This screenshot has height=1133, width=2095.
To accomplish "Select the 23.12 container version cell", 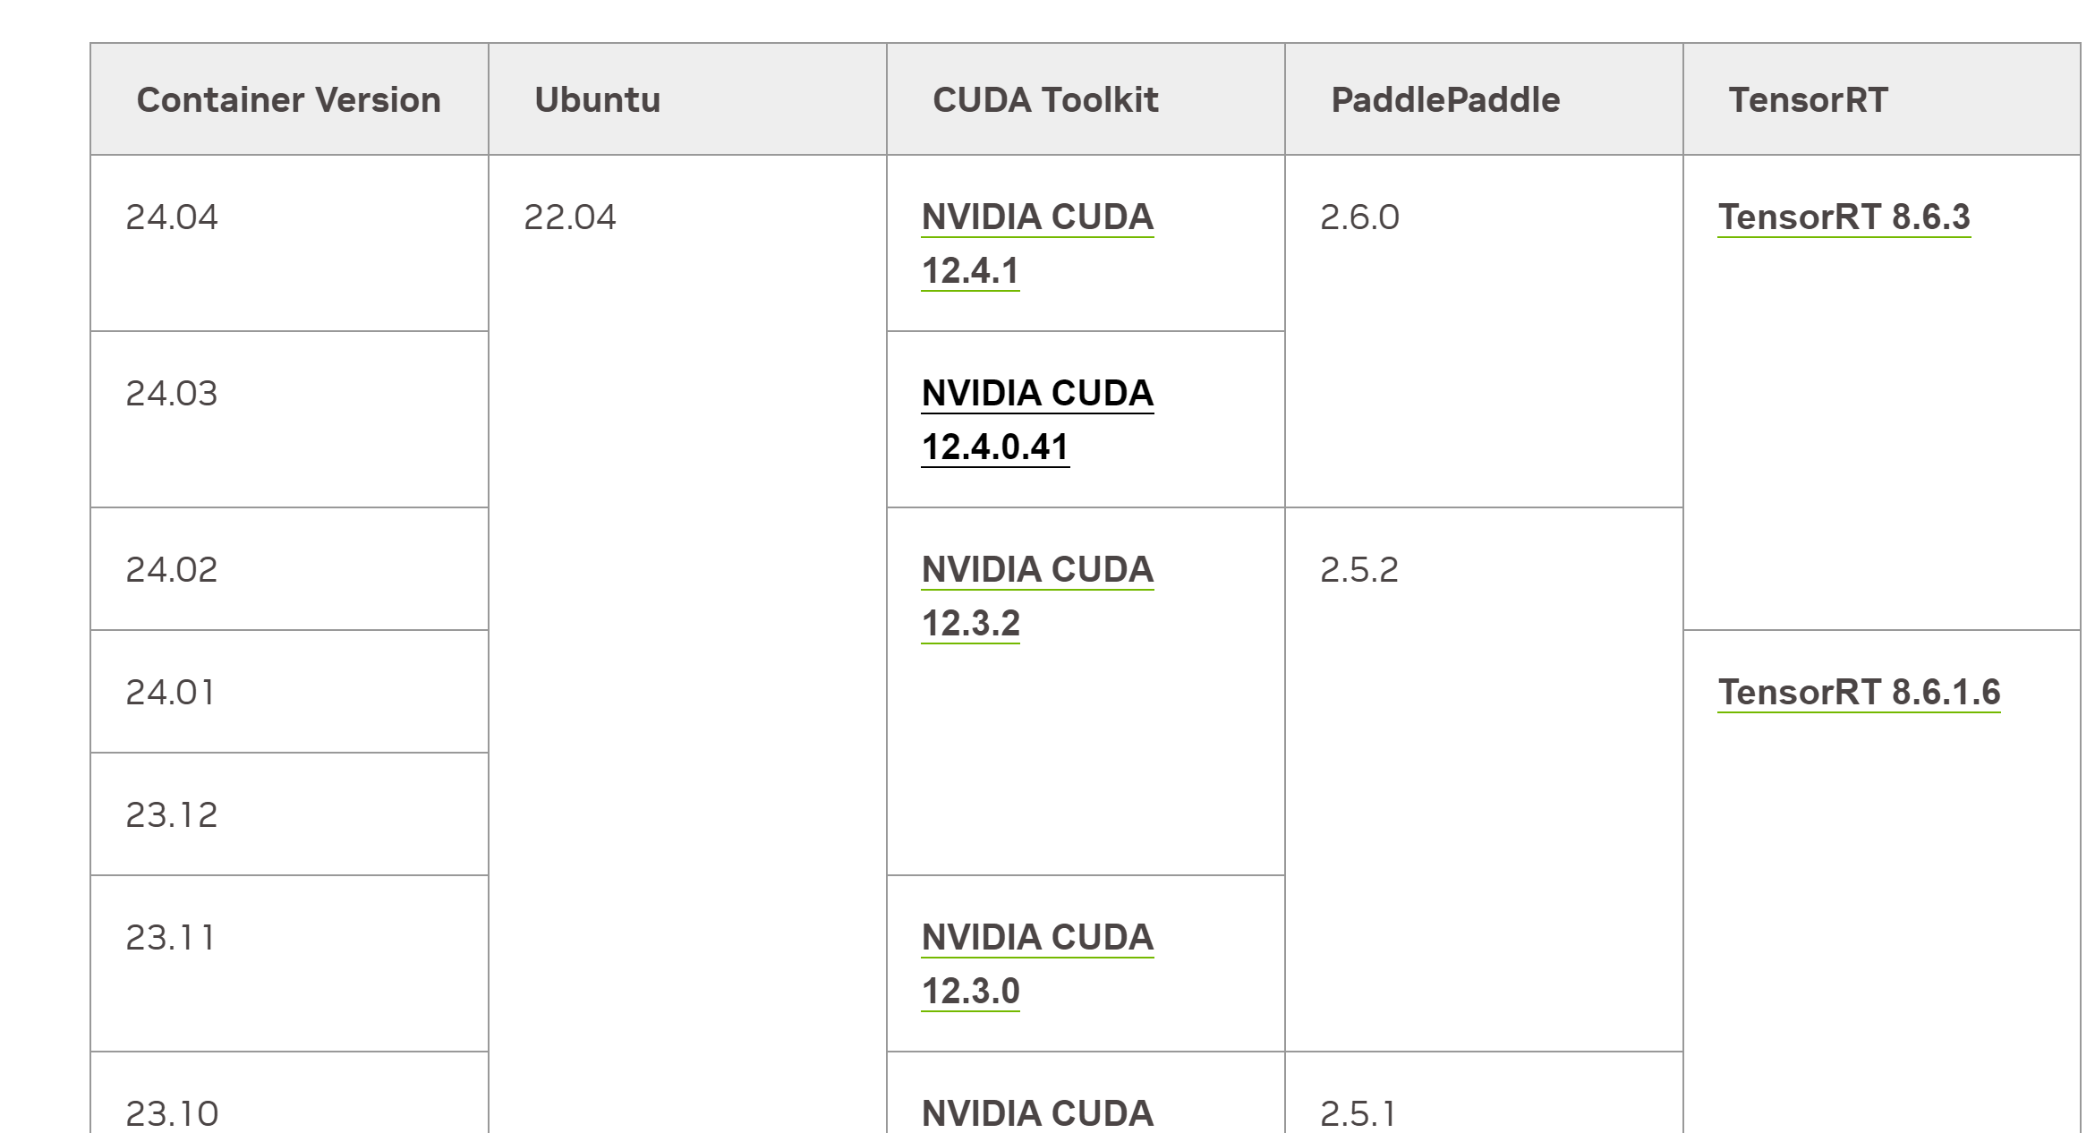I will (289, 814).
